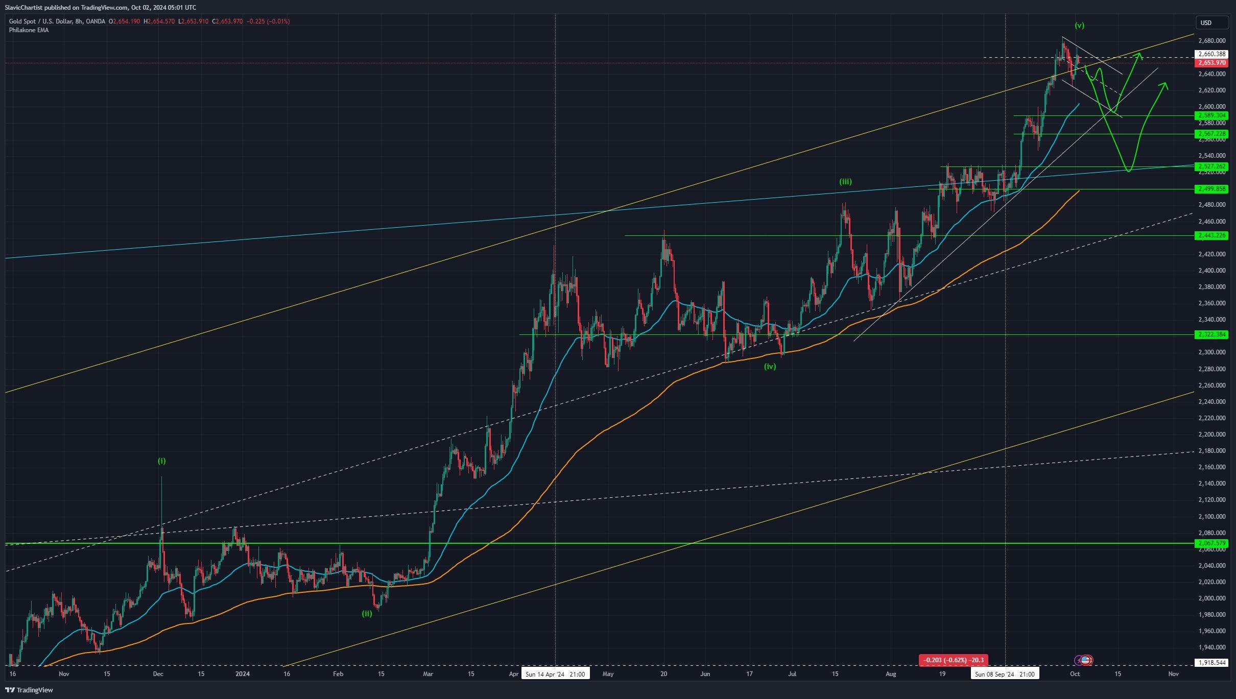Click the date label Sun 14 Apr '24 21:00
This screenshot has width=1236, height=699.
[555, 674]
